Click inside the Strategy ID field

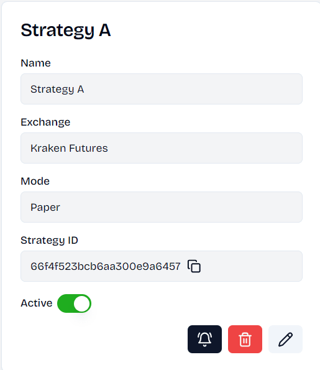click(162, 266)
